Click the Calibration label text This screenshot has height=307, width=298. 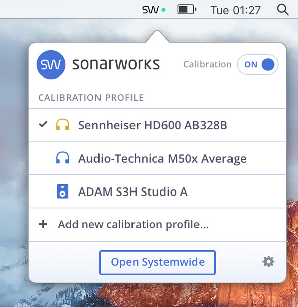pyautogui.click(x=208, y=64)
